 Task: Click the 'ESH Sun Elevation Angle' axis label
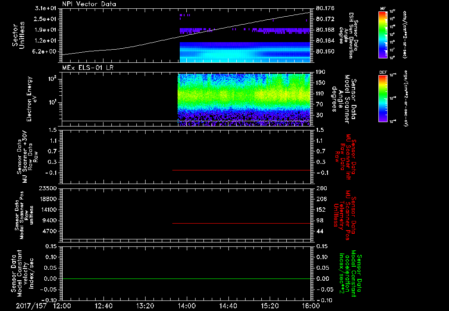349,35
